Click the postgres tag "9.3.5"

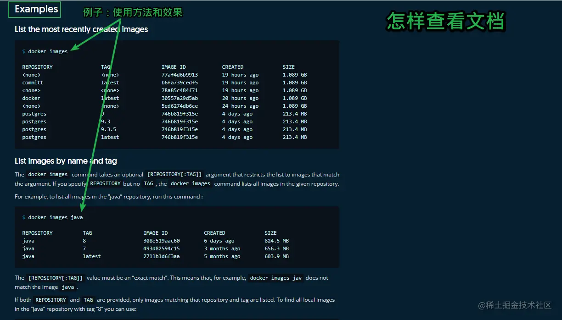108,129
